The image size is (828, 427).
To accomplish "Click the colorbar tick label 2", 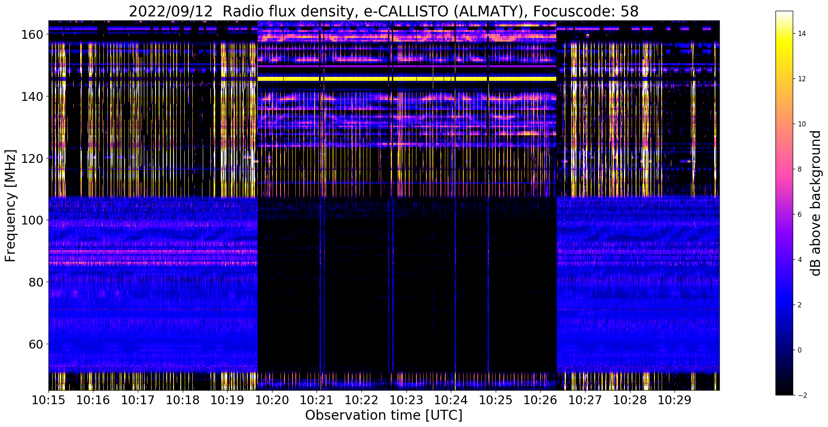I will coord(800,305).
